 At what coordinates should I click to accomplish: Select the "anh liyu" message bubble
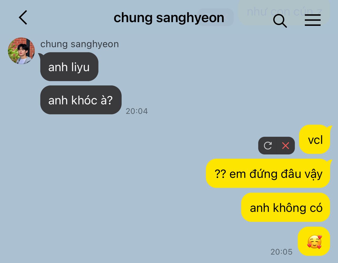[69, 67]
